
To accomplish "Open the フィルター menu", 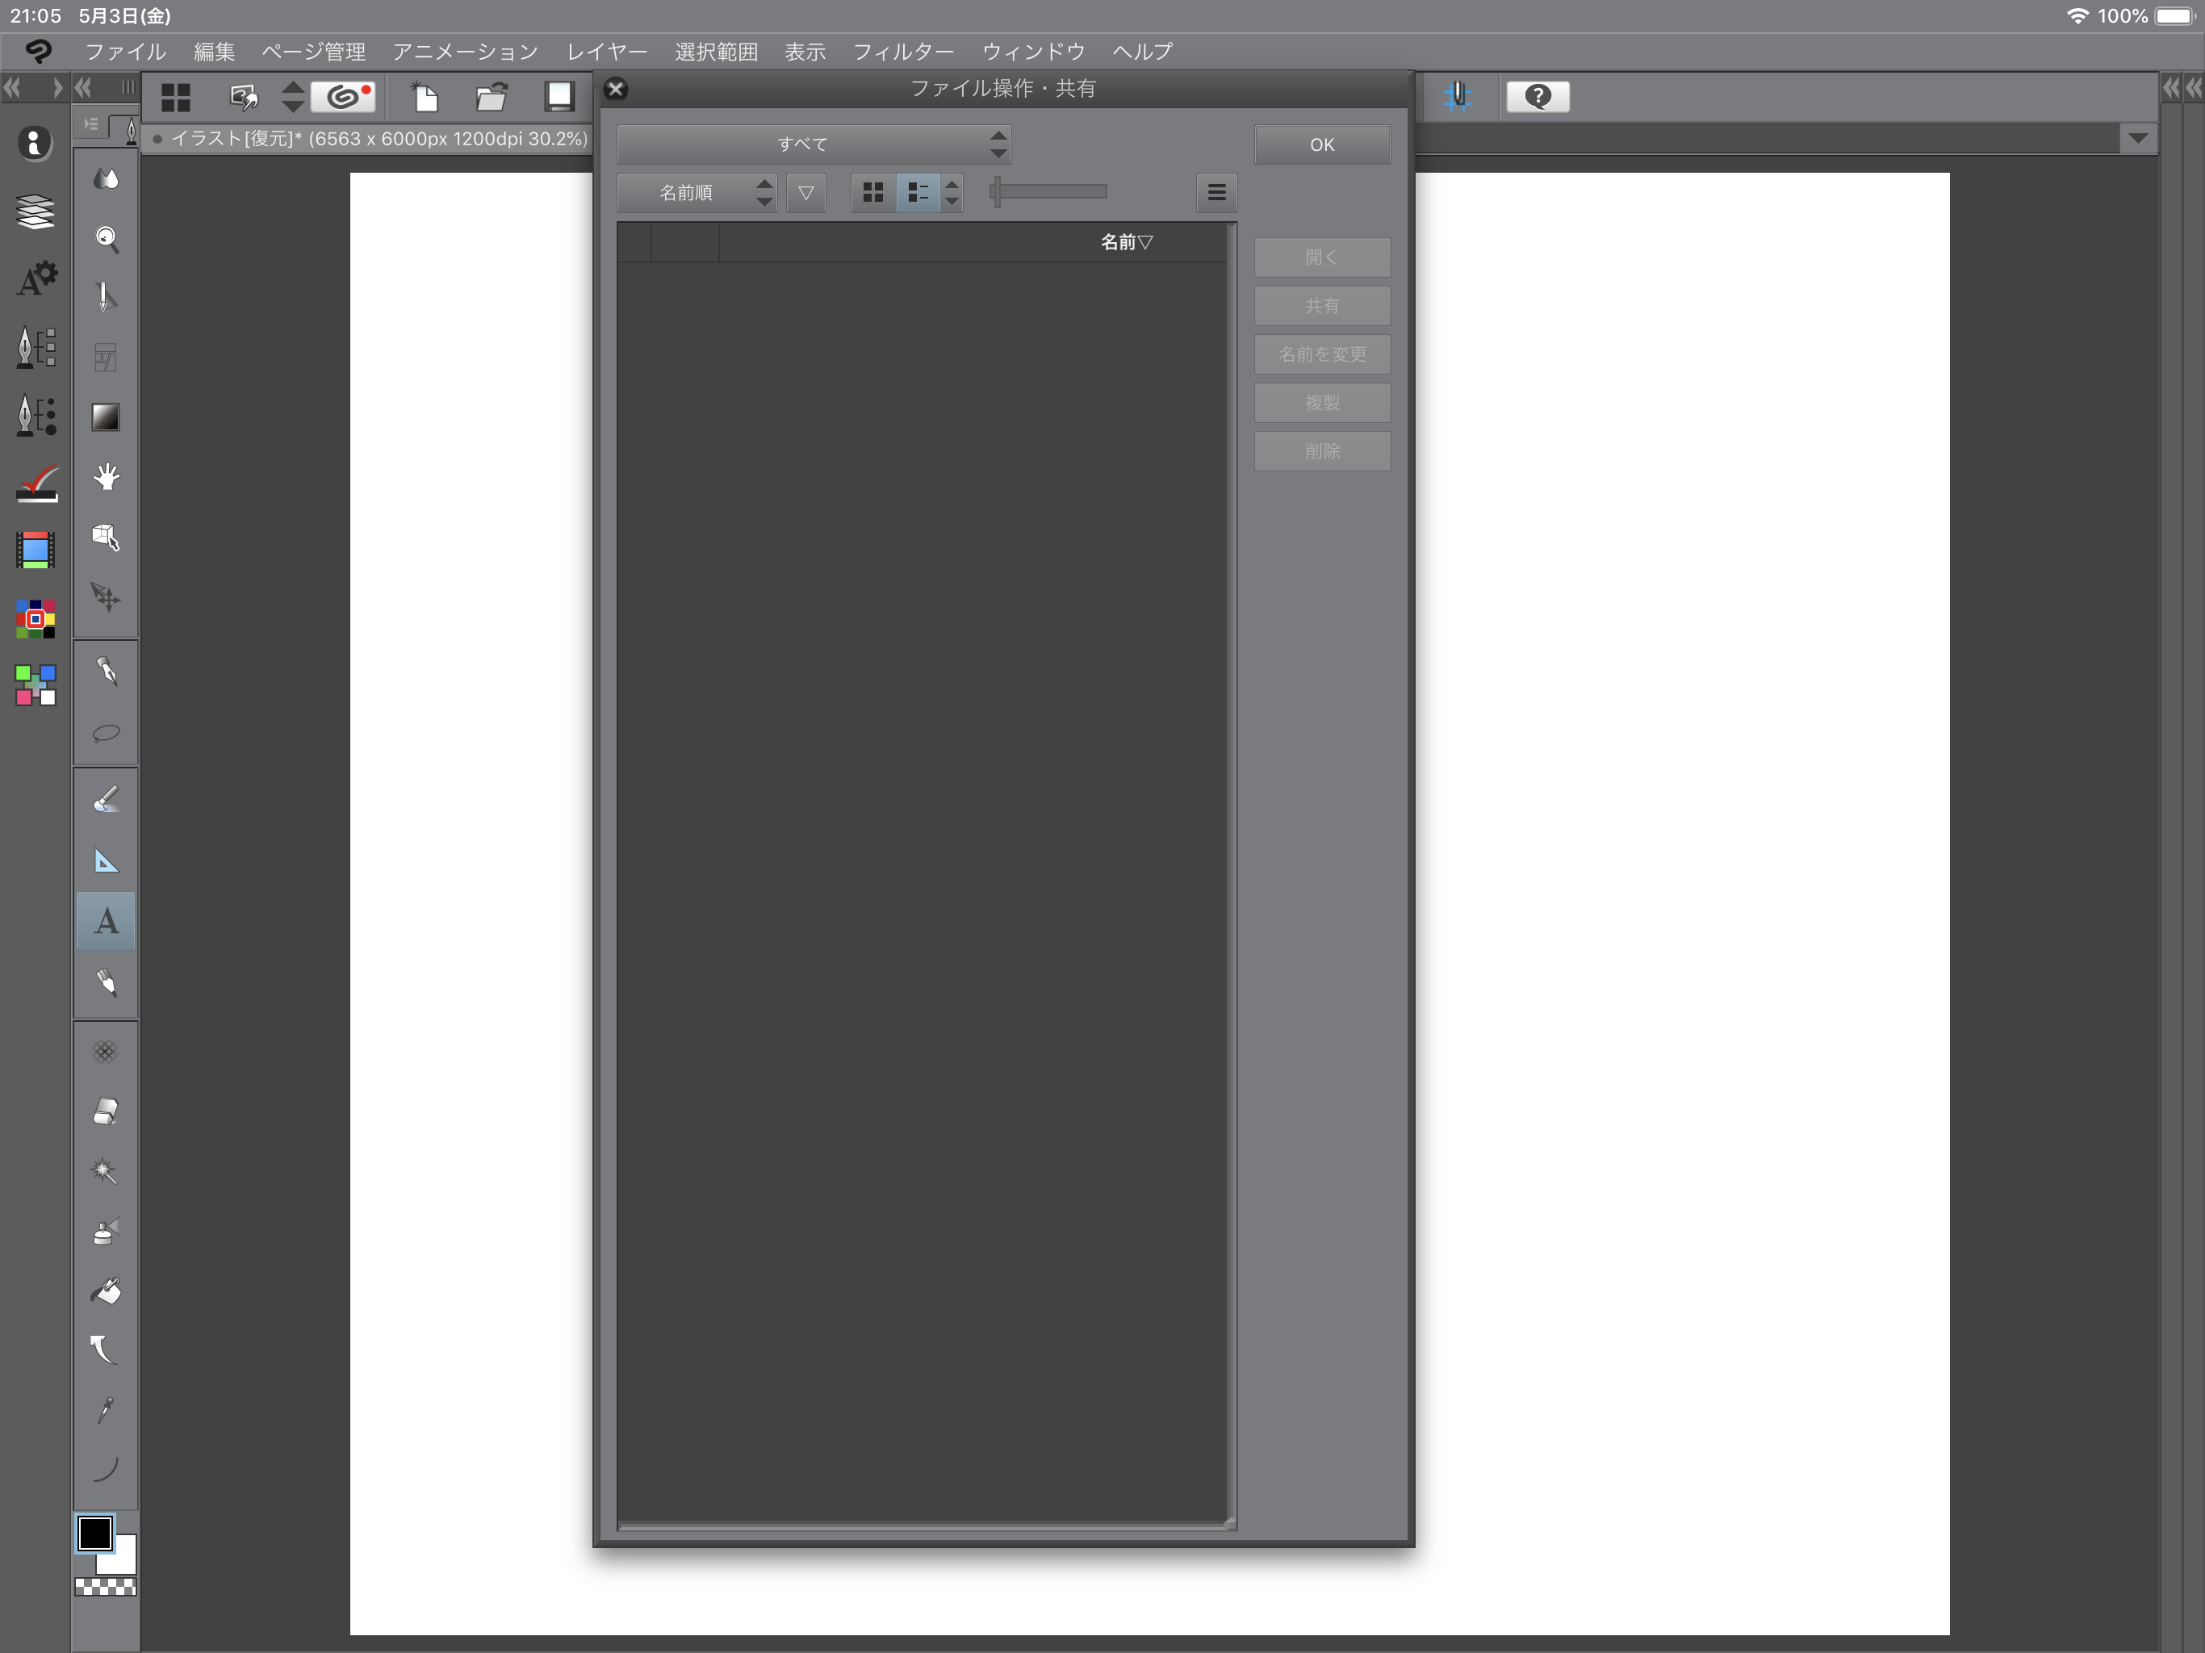I will pyautogui.click(x=903, y=52).
